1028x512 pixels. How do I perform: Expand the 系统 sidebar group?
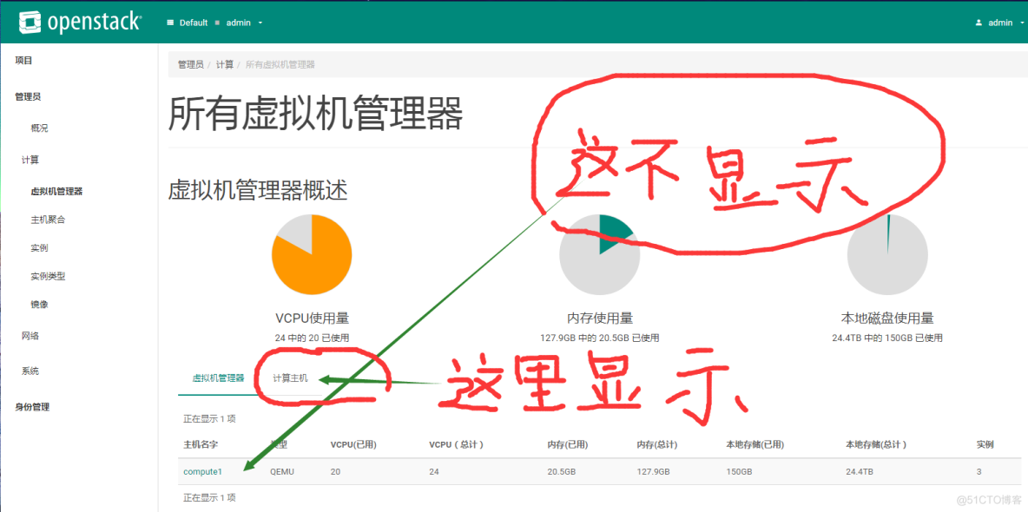click(x=30, y=371)
